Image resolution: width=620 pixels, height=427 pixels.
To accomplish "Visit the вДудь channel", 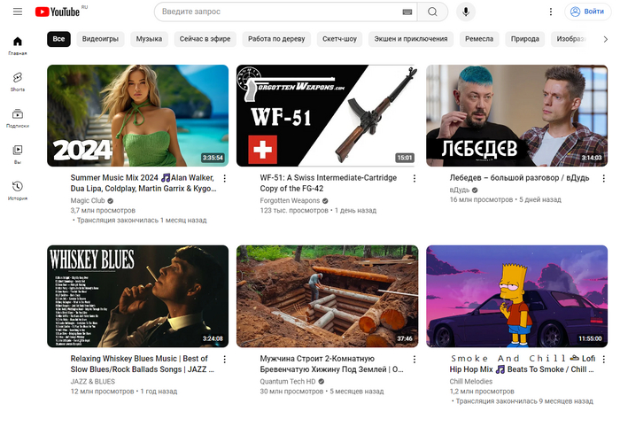I will [460, 190].
